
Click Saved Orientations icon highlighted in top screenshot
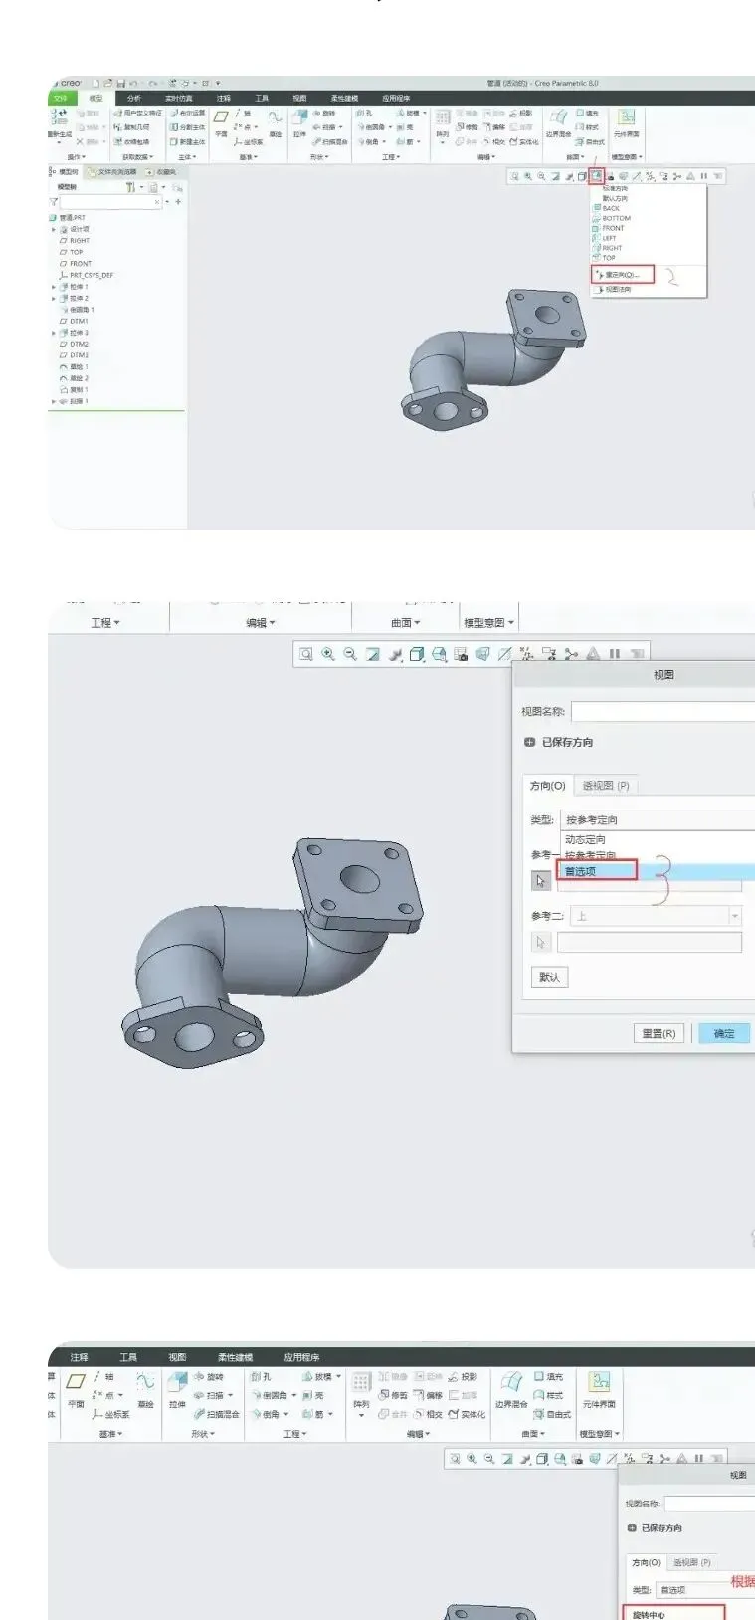[596, 176]
